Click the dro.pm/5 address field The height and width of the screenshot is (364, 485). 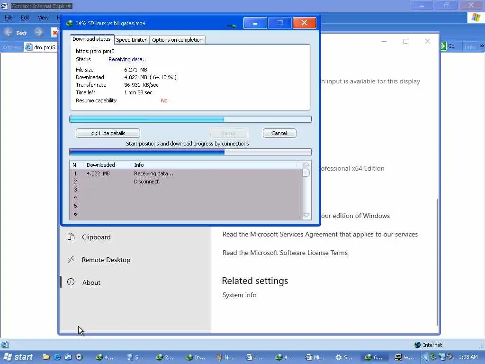[x=41, y=47]
